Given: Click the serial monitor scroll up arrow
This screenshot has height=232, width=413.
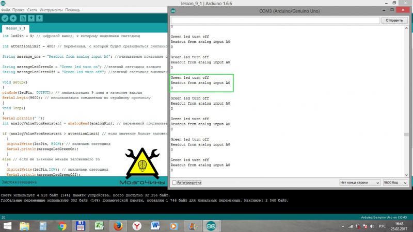Looking at the screenshot, I should pyautogui.click(x=406, y=28).
